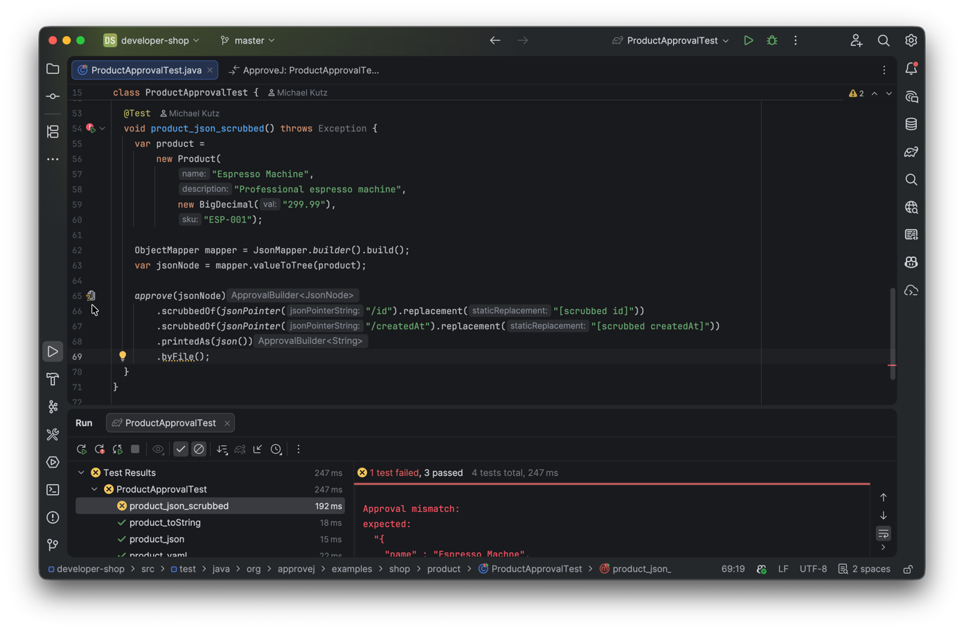Viewport: 964px width, 631px height.
Task: Open the Database tool window
Action: (x=911, y=125)
